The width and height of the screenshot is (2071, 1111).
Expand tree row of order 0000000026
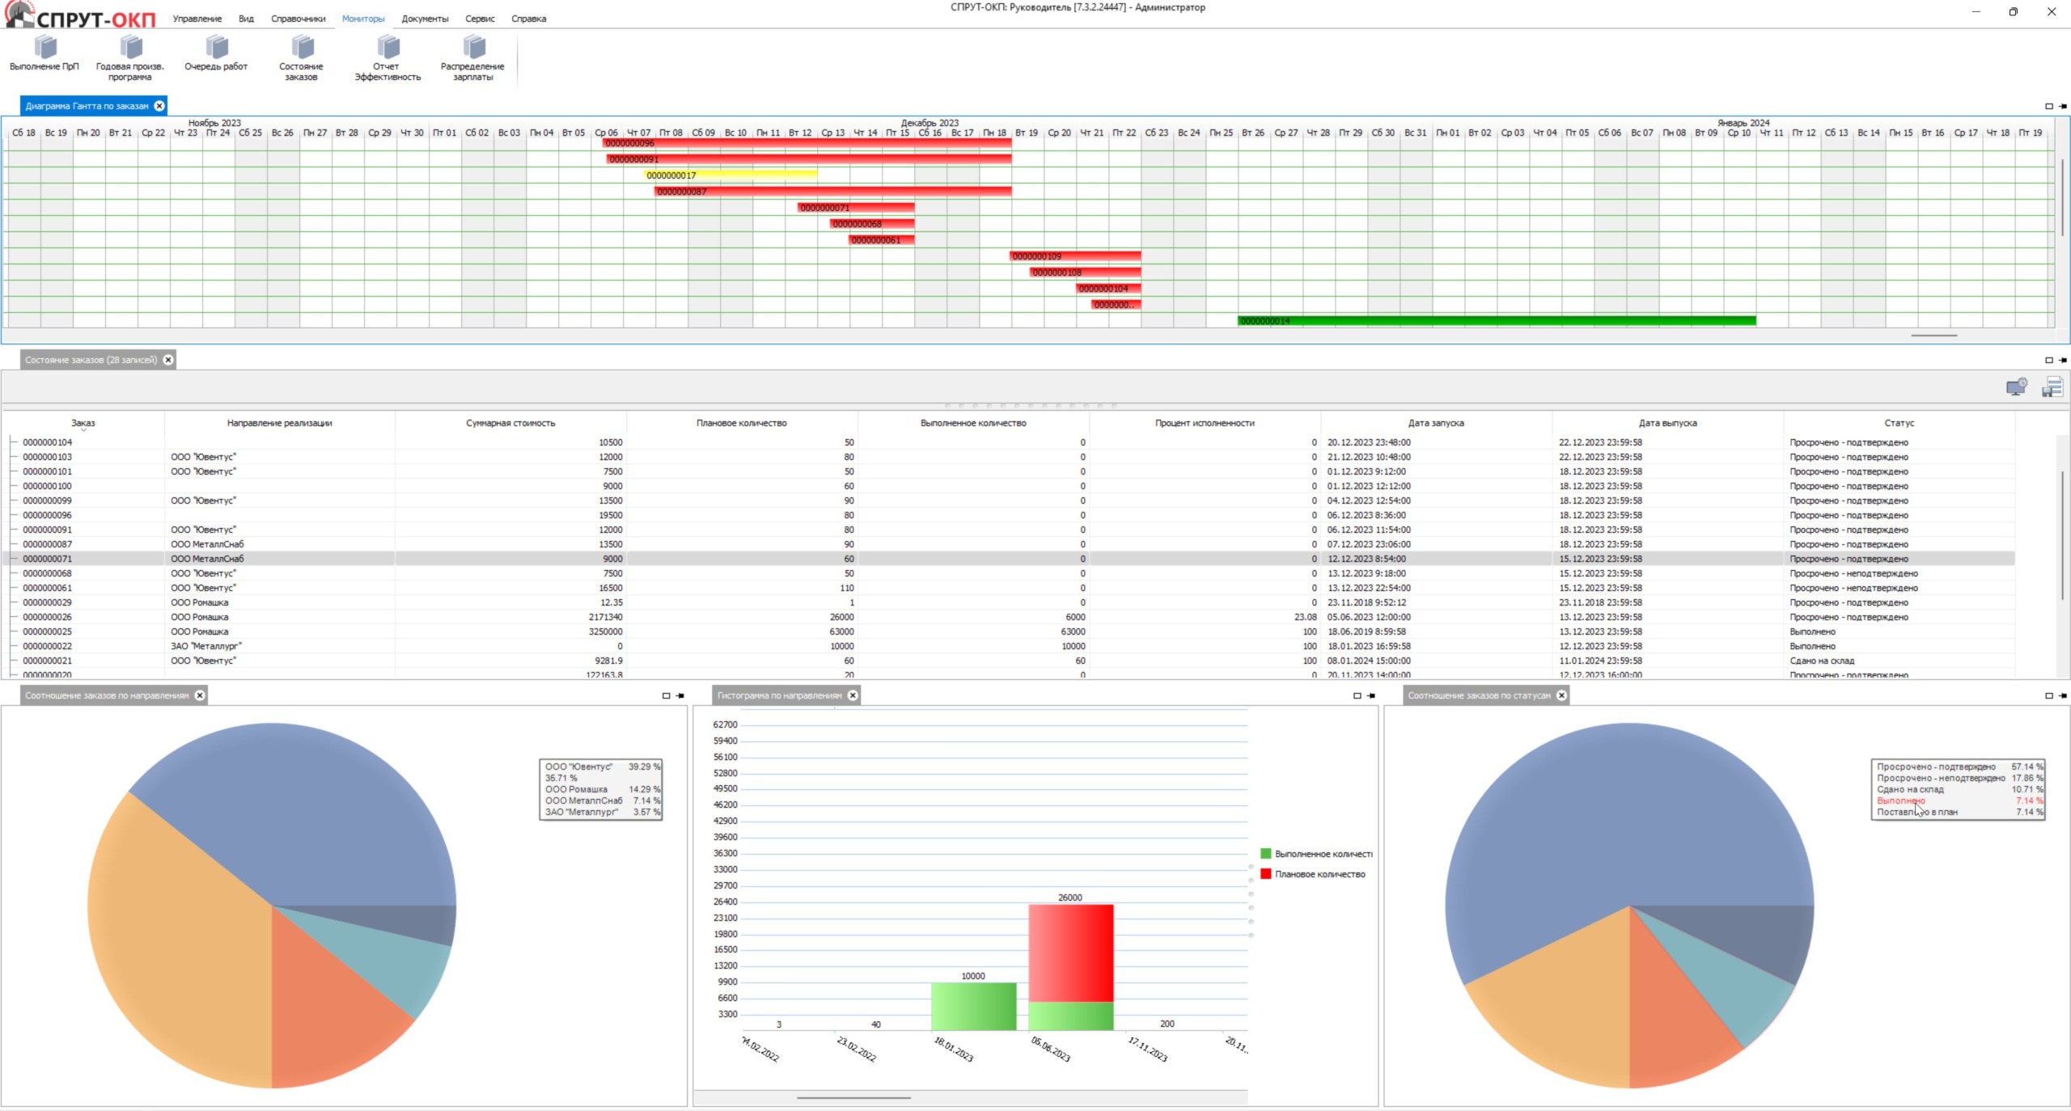[x=13, y=617]
